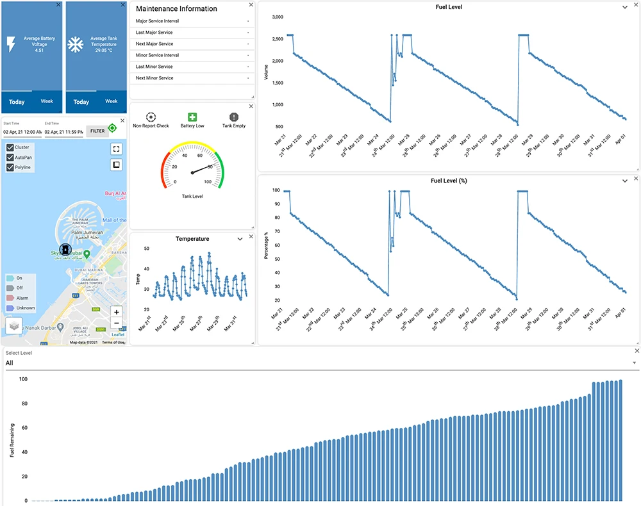Expand the Fuel Level chart options chevron
641x506 pixels.
625,7
